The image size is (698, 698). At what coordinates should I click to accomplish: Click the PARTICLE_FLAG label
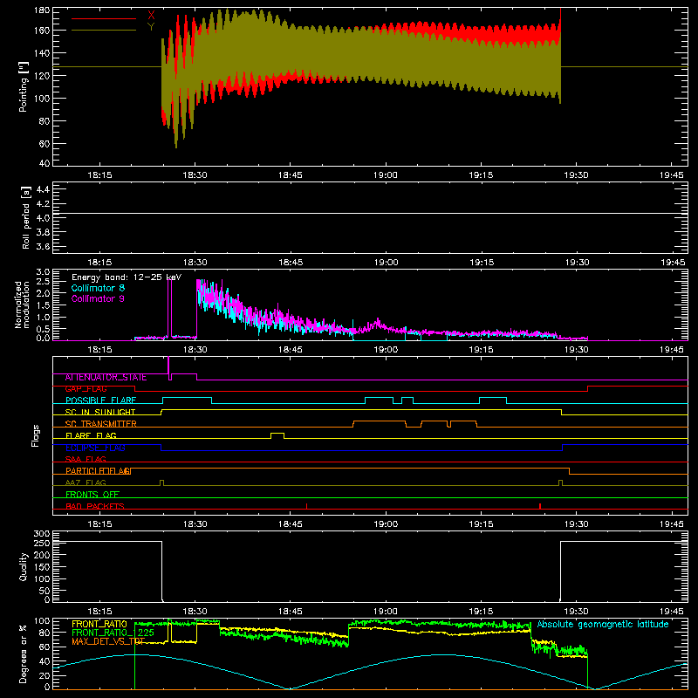[x=99, y=471]
